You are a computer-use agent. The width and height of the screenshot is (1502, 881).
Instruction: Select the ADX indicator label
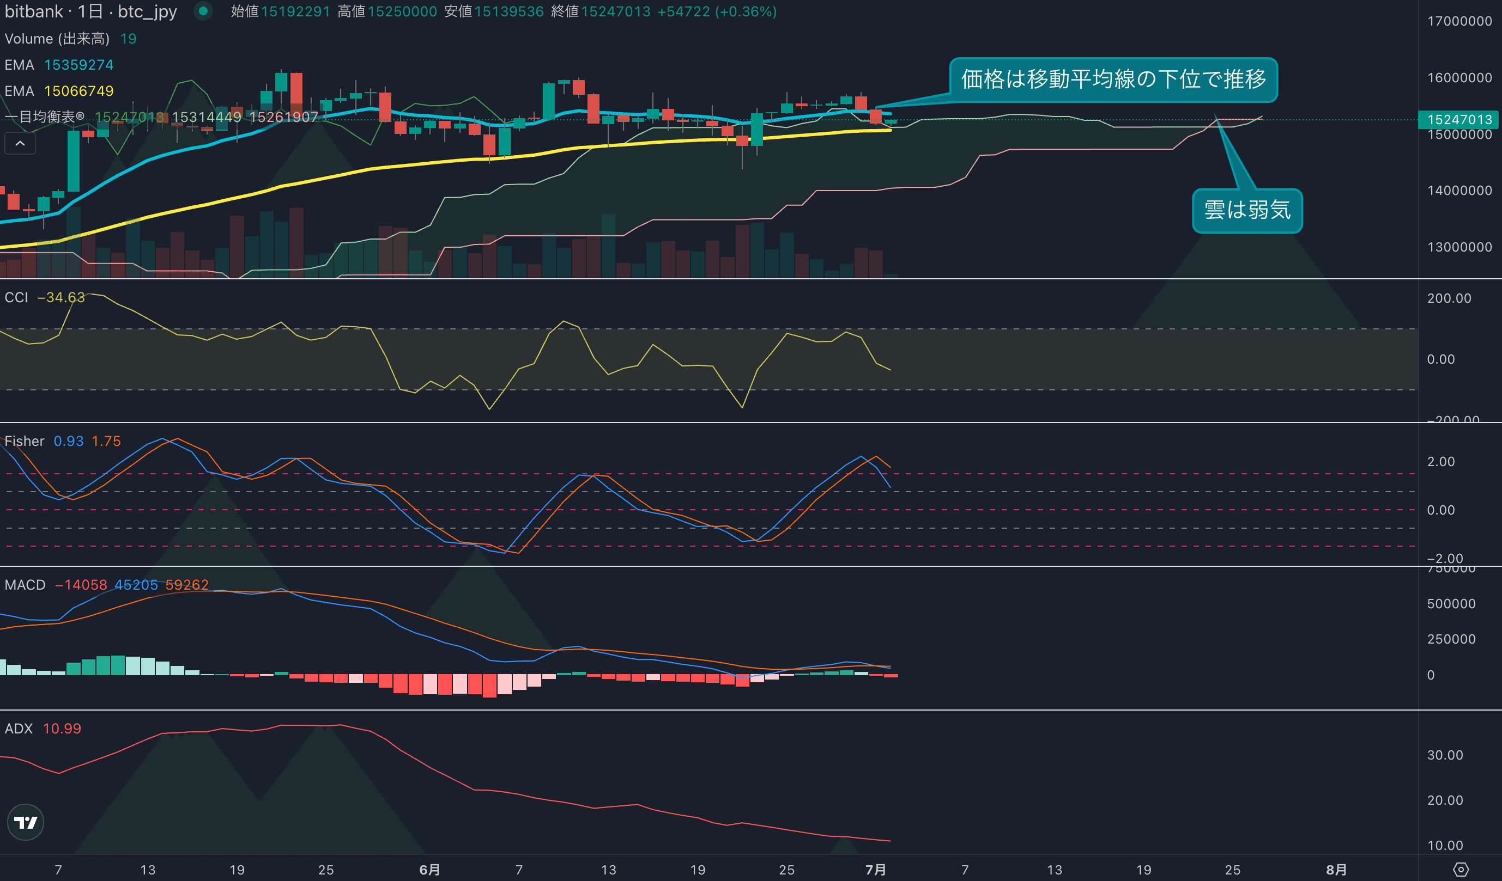(x=19, y=729)
